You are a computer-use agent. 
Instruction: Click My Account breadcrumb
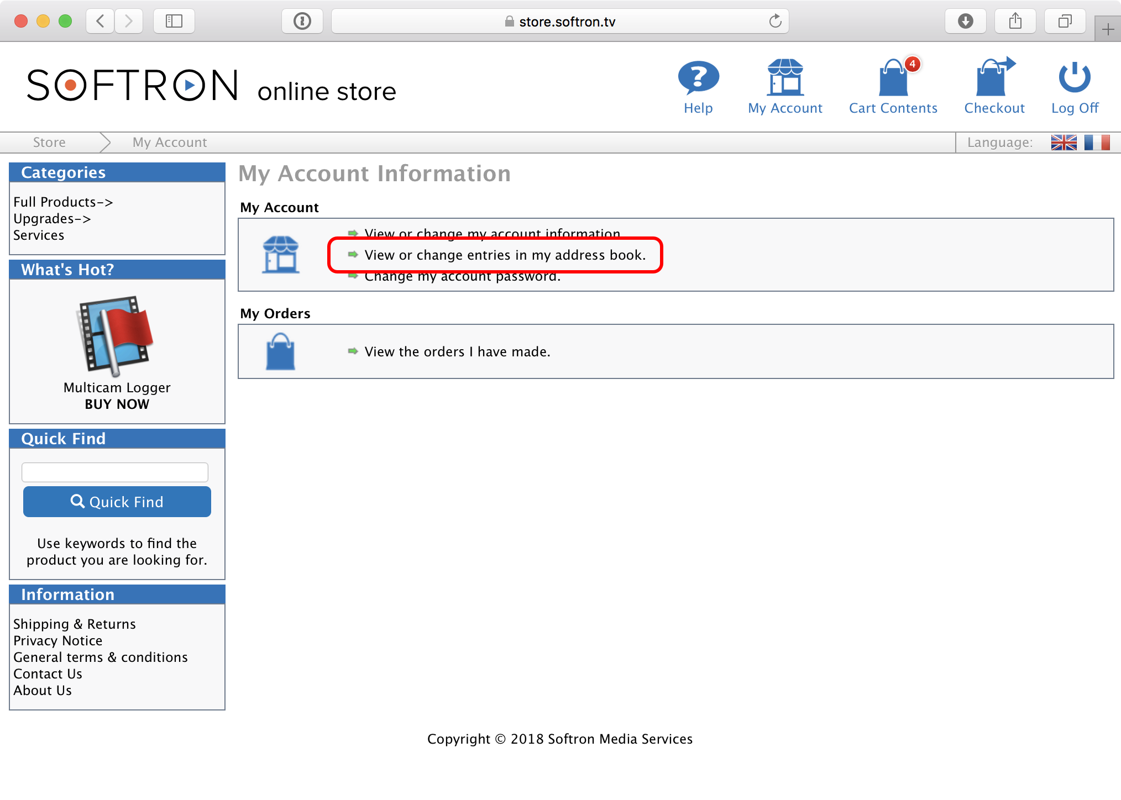click(x=170, y=143)
